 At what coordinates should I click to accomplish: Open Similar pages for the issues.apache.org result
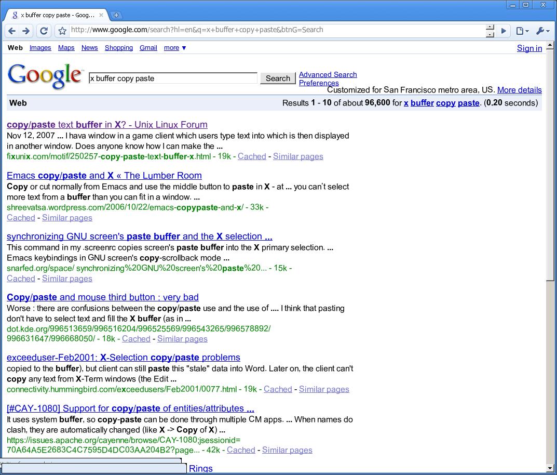(x=287, y=450)
